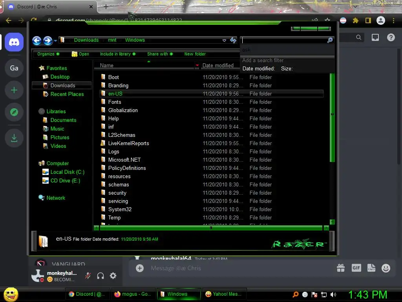Click New folder in toolbar

[195, 54]
